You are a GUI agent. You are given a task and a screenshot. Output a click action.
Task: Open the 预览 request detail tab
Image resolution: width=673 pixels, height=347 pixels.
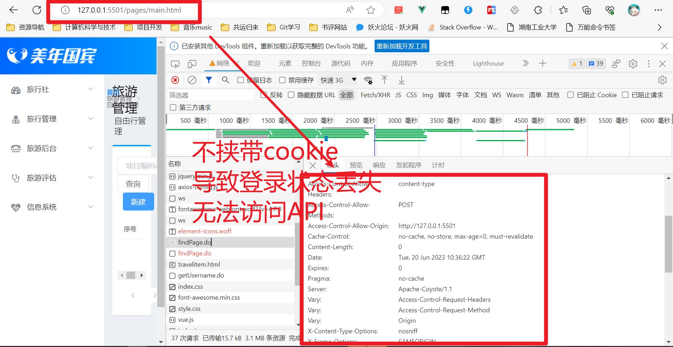356,165
